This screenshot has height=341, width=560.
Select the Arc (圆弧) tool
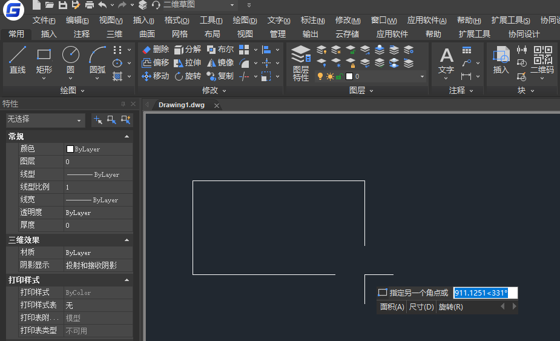point(97,60)
